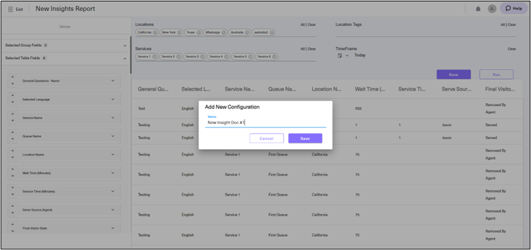The height and width of the screenshot is (250, 531).
Task: Move Service Name field up
Action: [13, 114]
